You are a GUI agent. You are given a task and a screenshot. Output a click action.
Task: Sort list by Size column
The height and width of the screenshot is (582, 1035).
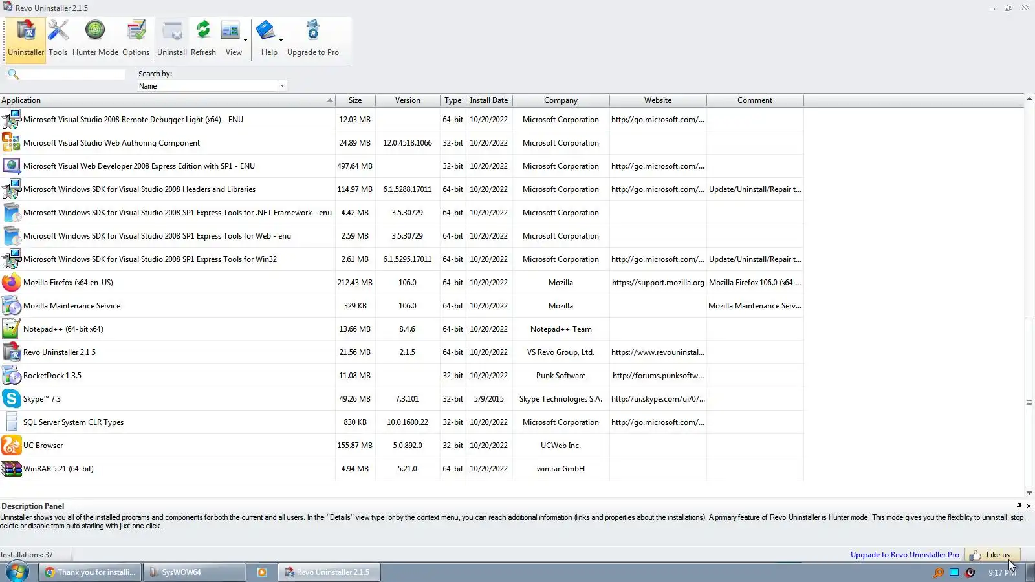point(355,100)
